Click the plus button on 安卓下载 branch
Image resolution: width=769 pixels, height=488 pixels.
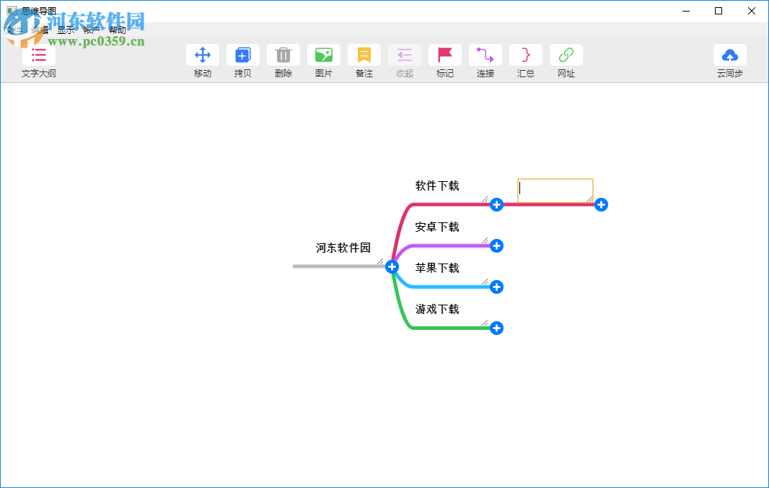click(496, 246)
